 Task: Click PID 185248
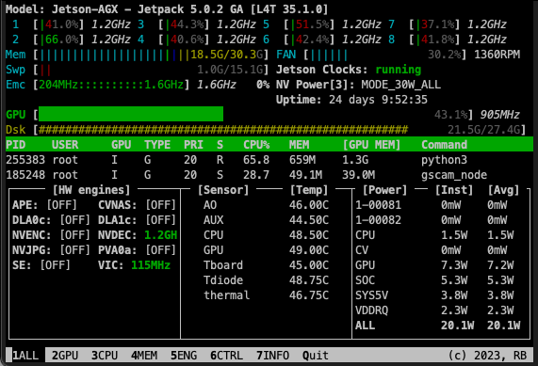[25, 175]
